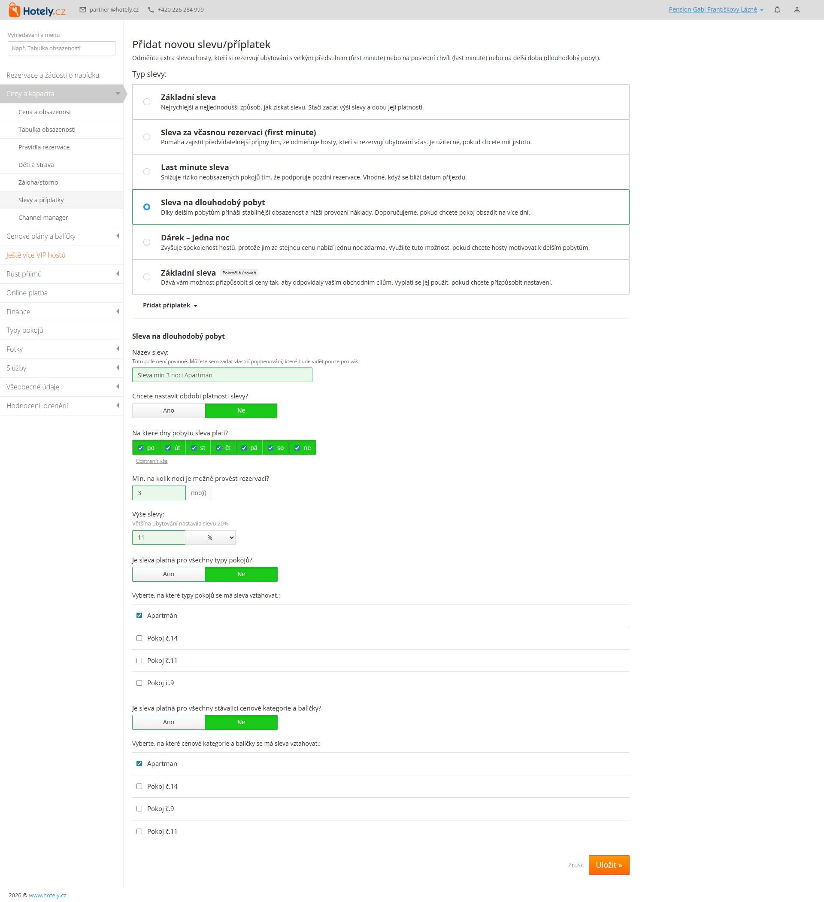
Task: Click the Zrušit cancel link
Action: point(576,865)
